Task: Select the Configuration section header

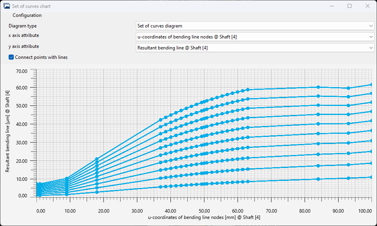Action: pyautogui.click(x=27, y=15)
